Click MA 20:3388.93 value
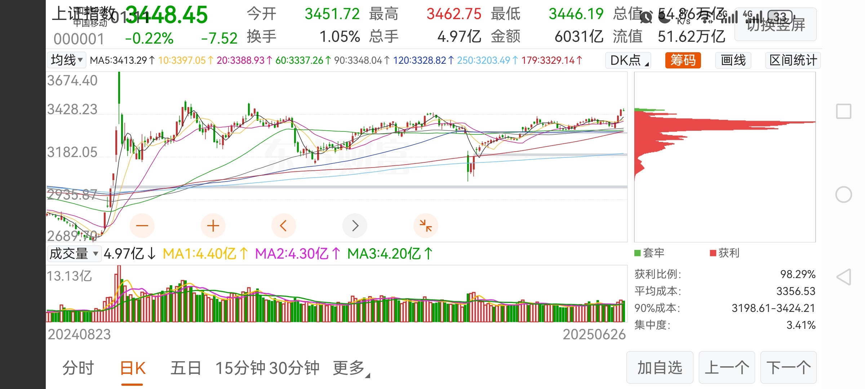 click(x=244, y=60)
